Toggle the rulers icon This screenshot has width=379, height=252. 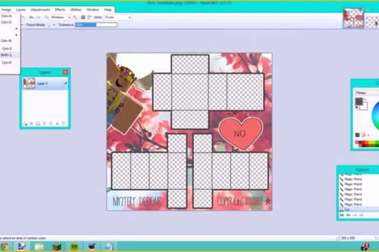tap(89, 17)
